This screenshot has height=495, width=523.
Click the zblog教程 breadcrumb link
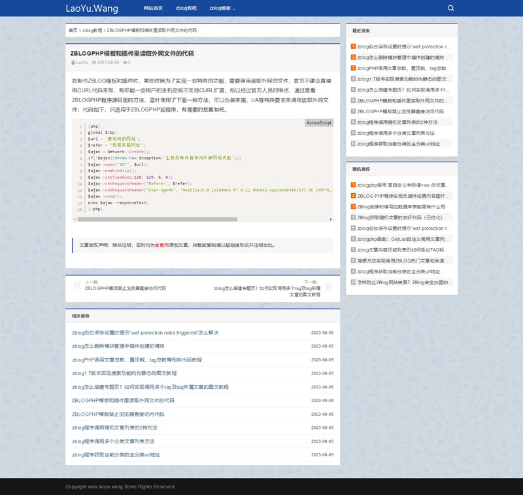coord(92,30)
